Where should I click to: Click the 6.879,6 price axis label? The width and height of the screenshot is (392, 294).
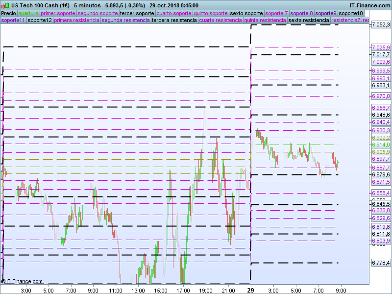tap(381, 174)
